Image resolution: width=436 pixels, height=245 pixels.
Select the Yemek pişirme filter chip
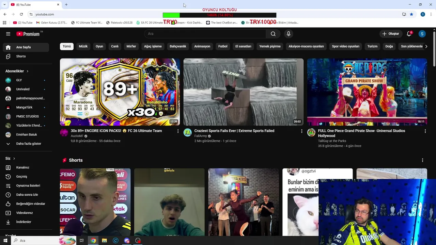[x=270, y=46]
